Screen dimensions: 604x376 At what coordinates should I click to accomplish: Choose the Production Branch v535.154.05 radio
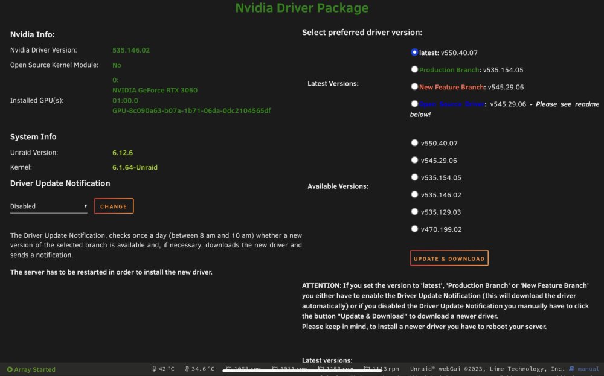(x=414, y=69)
